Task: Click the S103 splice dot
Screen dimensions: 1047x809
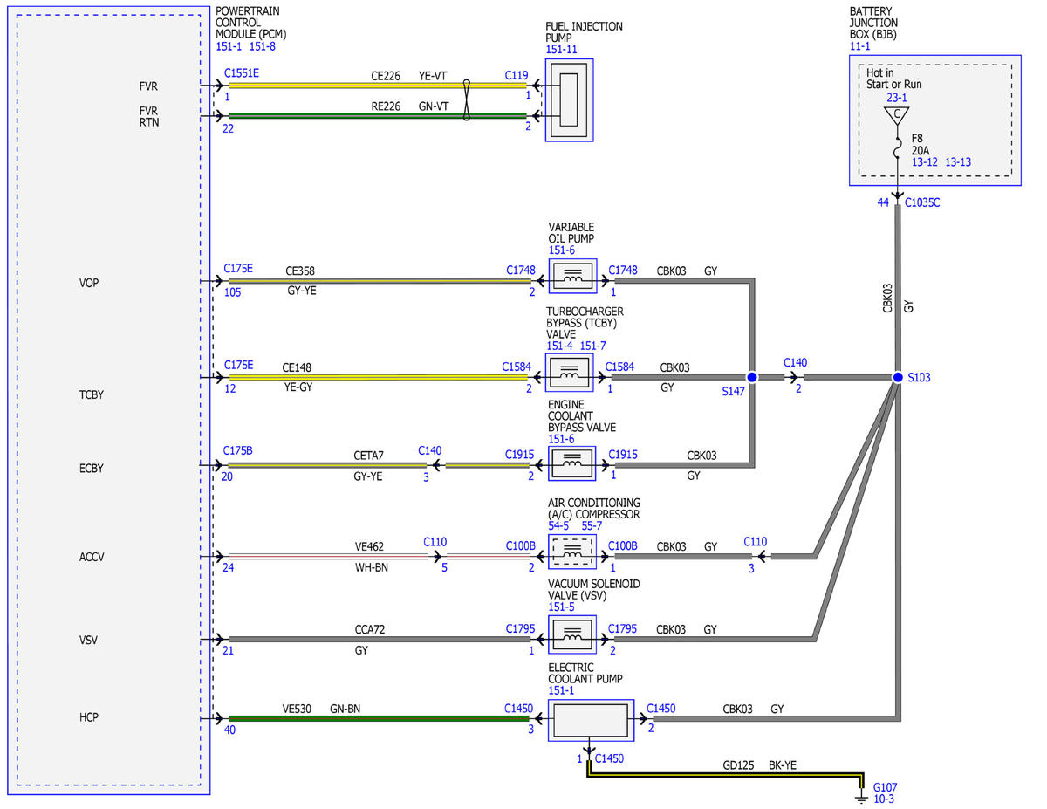Action: coord(897,377)
